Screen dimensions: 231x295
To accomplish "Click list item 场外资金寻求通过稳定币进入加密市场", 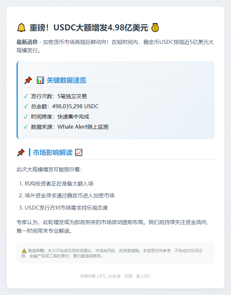I will tap(70, 196).
